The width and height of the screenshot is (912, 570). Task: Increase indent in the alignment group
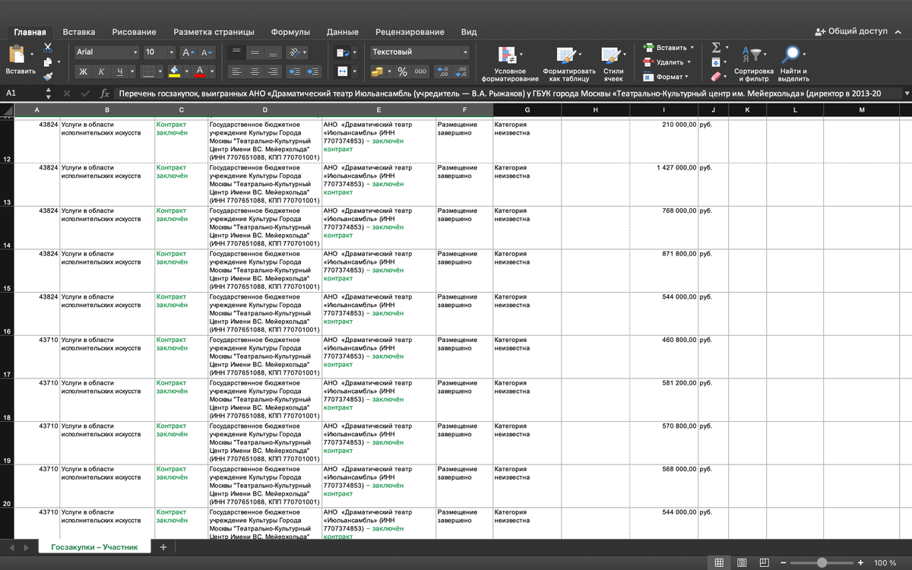(312, 71)
